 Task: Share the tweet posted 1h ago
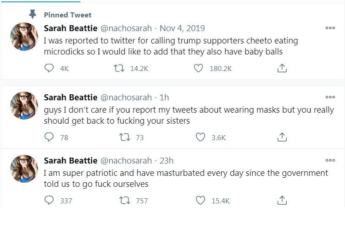click(x=282, y=137)
